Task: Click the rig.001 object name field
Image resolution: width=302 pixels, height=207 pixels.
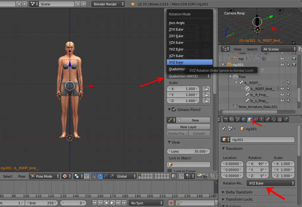Action: pos(262,140)
